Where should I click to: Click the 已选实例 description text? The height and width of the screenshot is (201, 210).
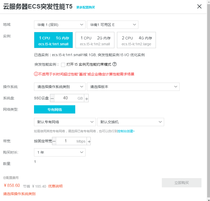(x=89, y=55)
